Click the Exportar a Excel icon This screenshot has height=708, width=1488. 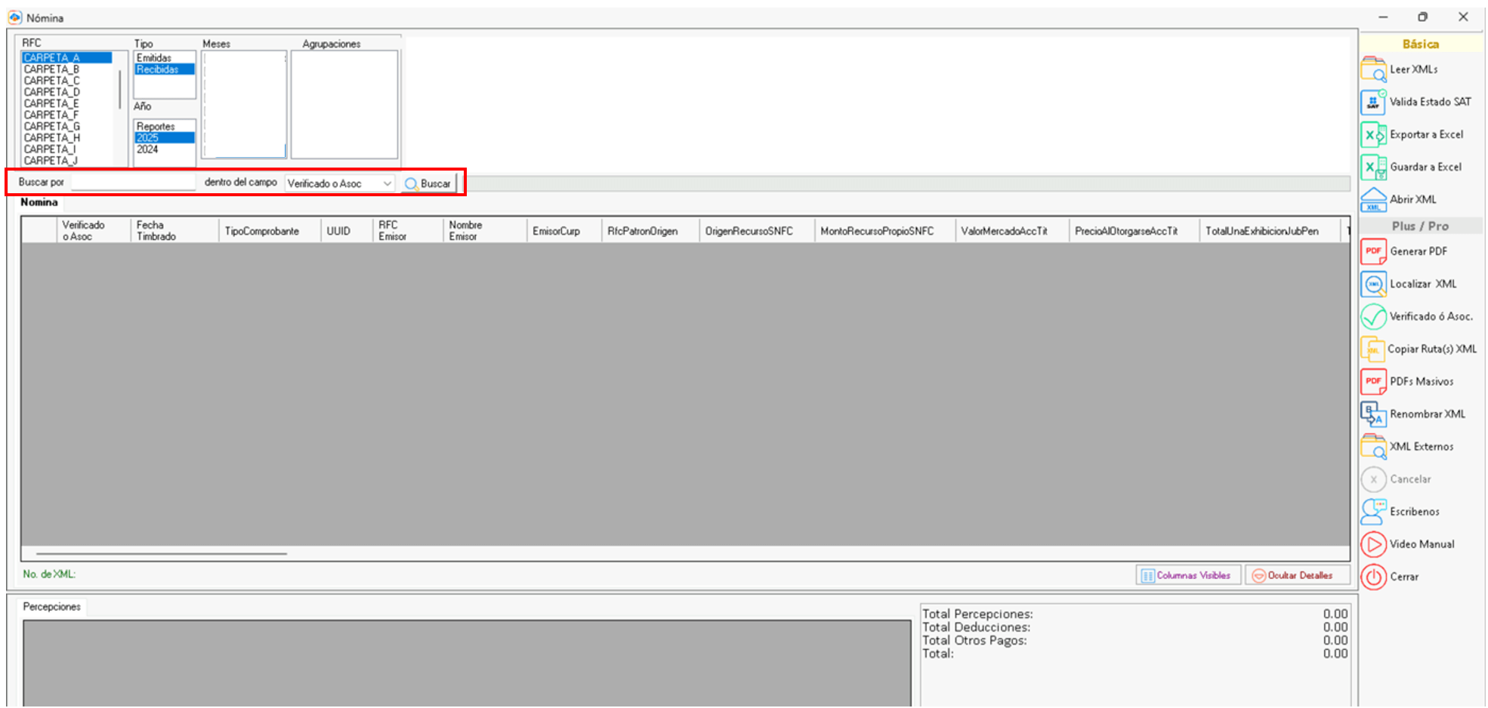coord(1373,135)
